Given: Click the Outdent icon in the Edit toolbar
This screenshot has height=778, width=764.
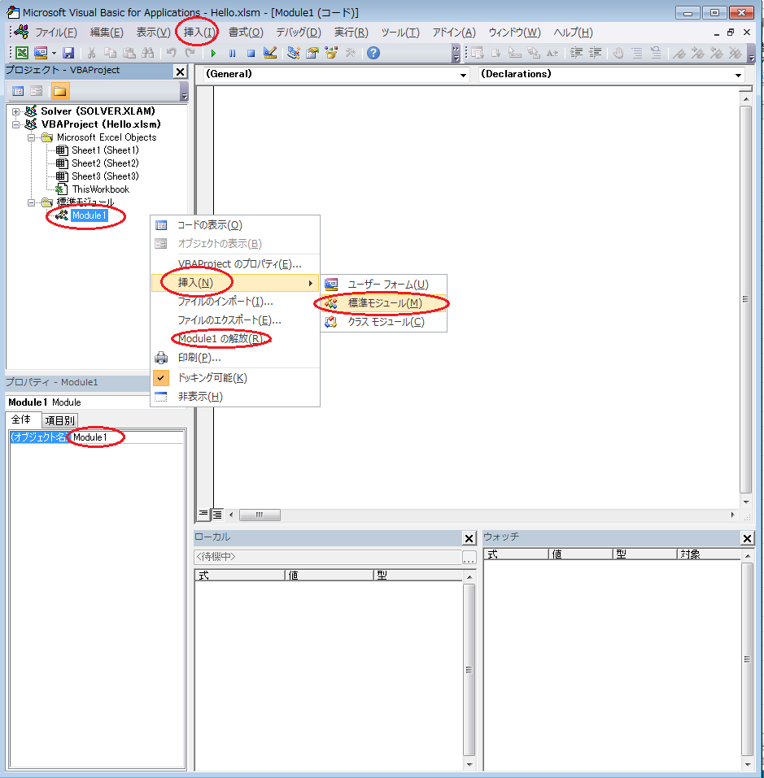Looking at the screenshot, I should pyautogui.click(x=595, y=53).
